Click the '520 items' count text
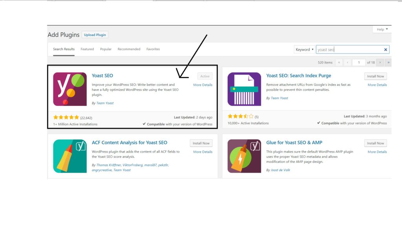 [x=325, y=62]
